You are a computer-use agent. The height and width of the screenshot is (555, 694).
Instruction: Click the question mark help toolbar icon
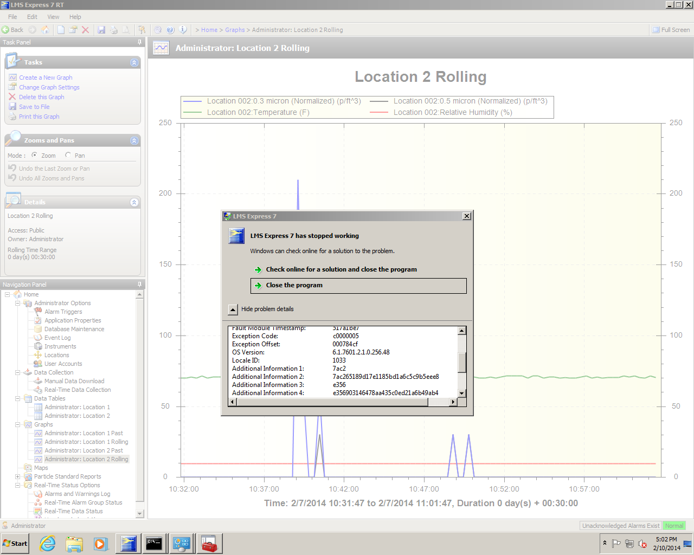170,30
